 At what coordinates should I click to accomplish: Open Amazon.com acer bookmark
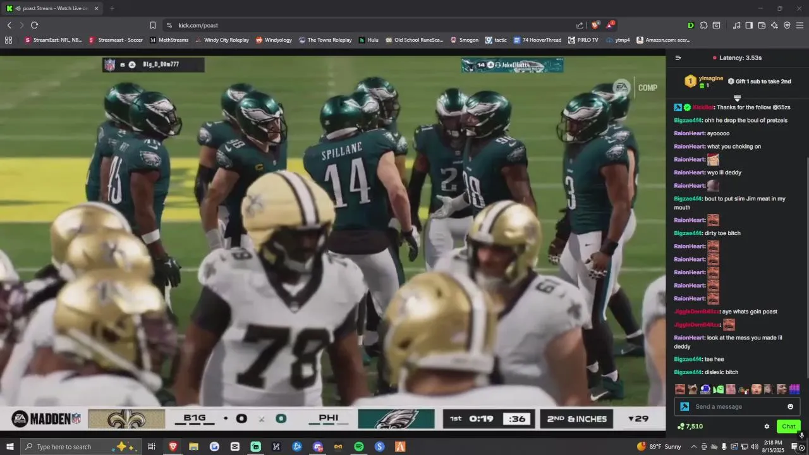click(x=663, y=40)
